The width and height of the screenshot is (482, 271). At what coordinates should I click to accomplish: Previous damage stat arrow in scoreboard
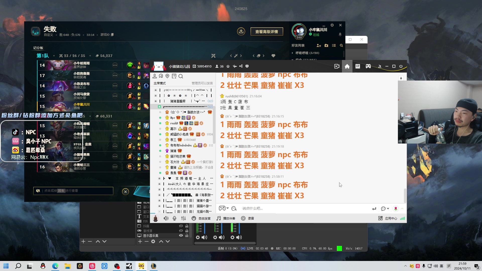(231, 56)
